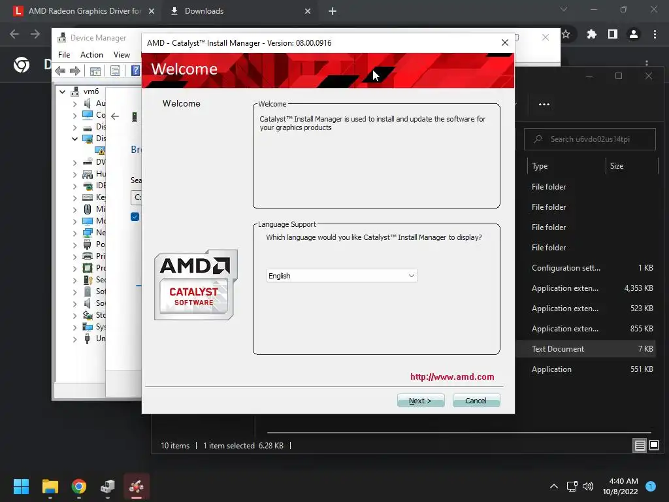Image resolution: width=669 pixels, height=502 pixels.
Task: Click Device Manager forward arrow toolbar icon
Action: (75, 71)
